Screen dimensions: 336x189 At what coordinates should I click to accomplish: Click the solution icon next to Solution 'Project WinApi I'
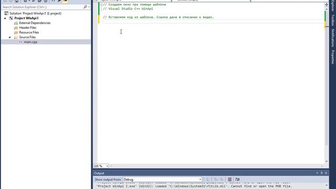coord(6,13)
